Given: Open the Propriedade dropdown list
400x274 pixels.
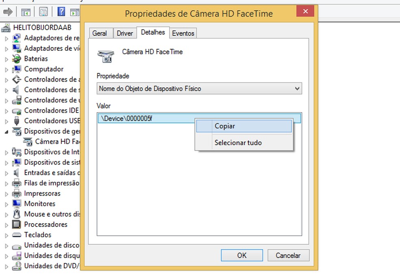Looking at the screenshot, I should (x=297, y=88).
